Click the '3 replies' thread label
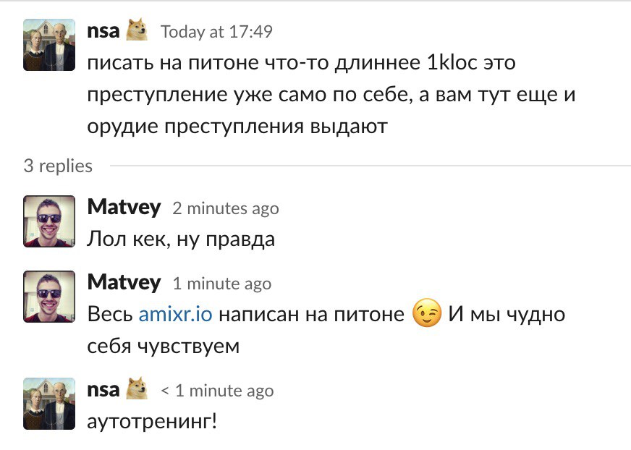This screenshot has width=631, height=450. pos(58,166)
